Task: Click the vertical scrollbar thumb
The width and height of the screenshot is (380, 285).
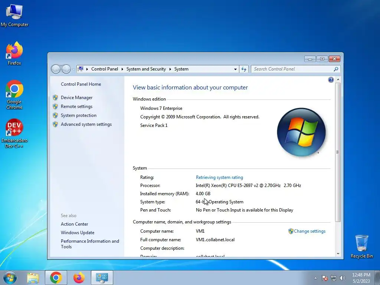Action: pos(338,152)
